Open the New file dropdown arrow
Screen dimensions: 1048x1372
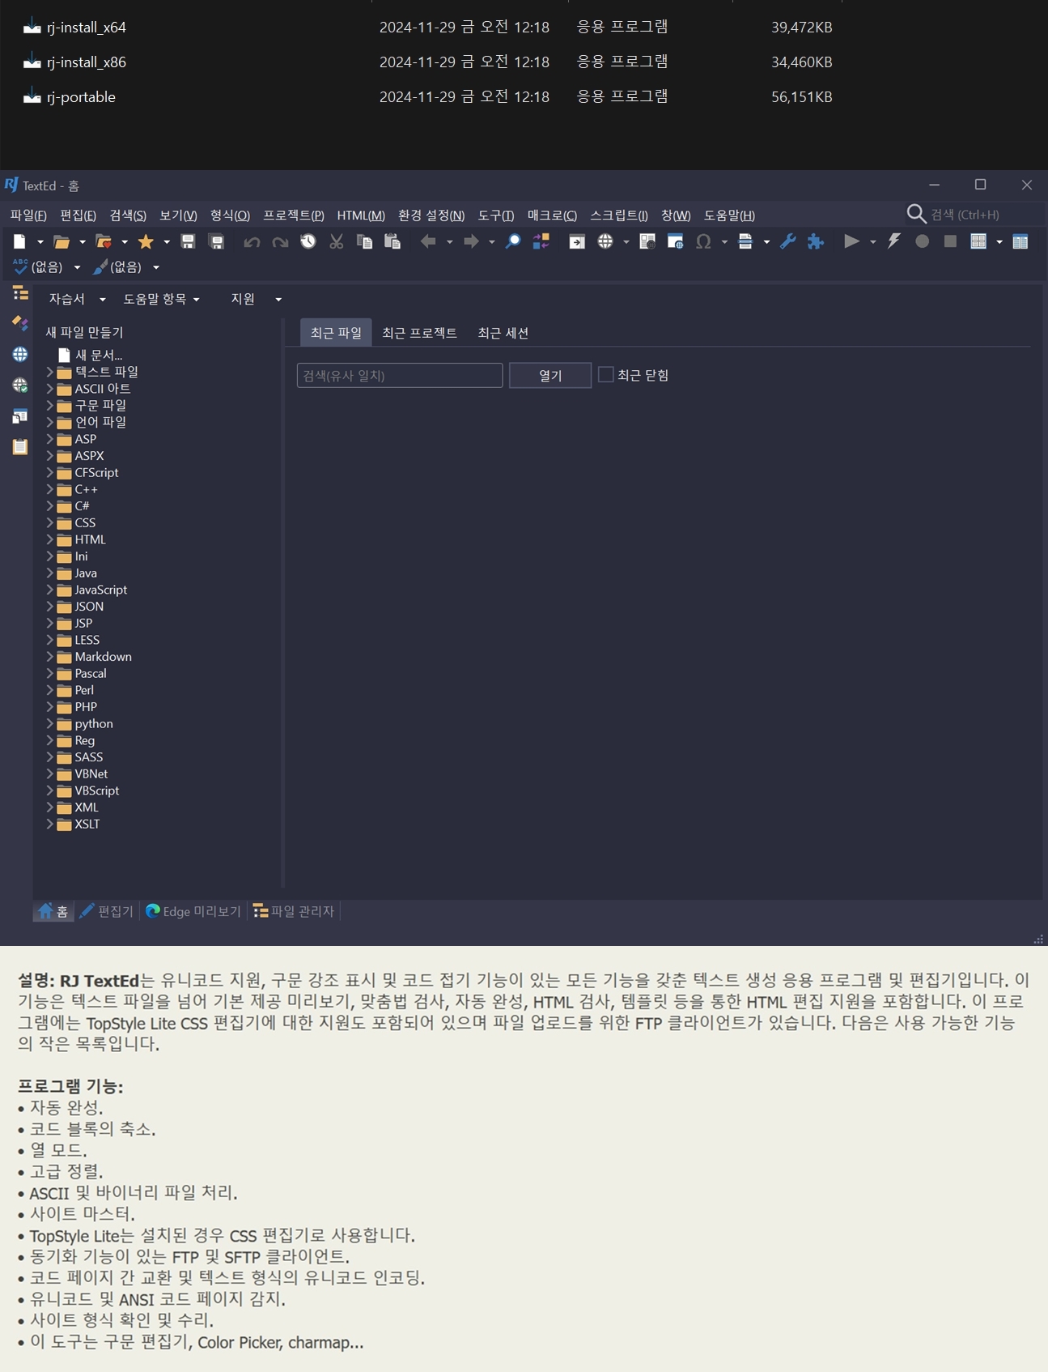40,242
